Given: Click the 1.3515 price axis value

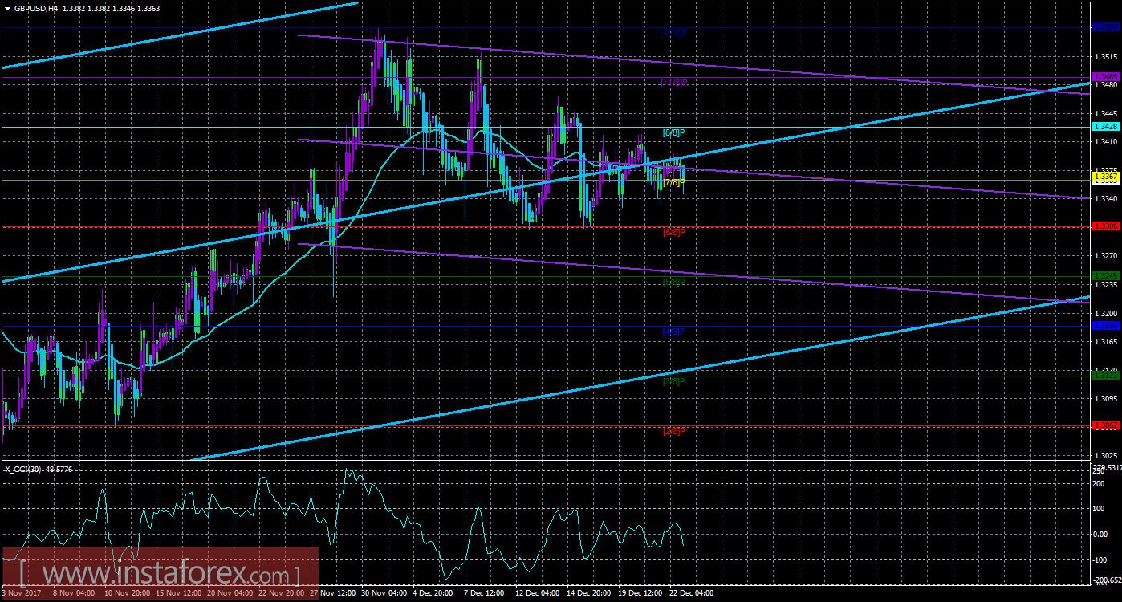Looking at the screenshot, I should (x=1106, y=56).
